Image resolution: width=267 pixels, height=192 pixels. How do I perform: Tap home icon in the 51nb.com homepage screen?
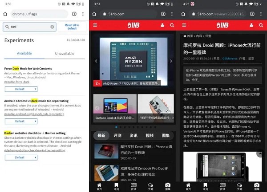coord(94,14)
